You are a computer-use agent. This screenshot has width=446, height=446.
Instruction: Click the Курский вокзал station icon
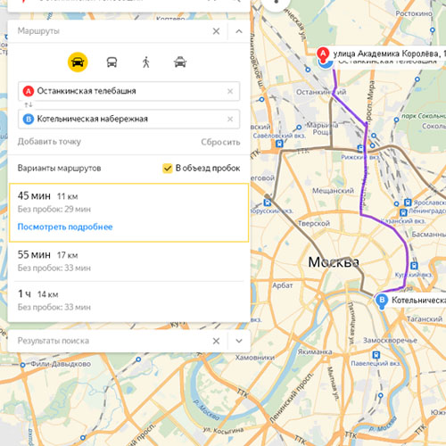(x=414, y=266)
